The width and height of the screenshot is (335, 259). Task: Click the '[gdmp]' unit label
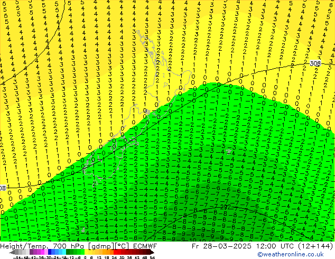point(101,246)
